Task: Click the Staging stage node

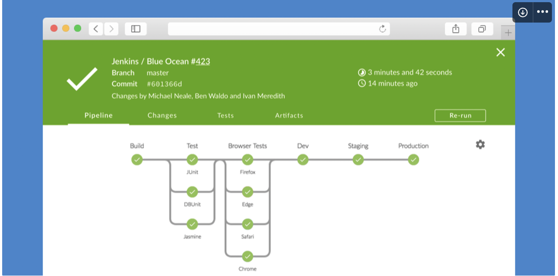Action: [x=358, y=160]
